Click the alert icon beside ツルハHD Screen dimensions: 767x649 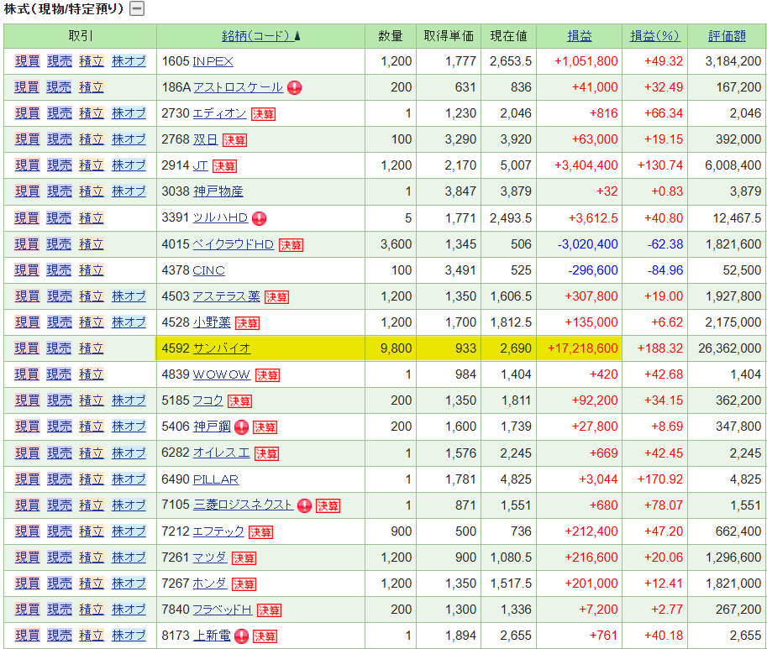259,218
